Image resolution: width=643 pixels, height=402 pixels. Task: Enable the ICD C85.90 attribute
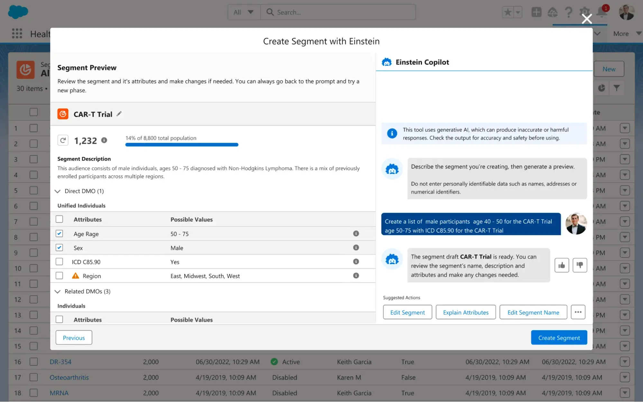(59, 261)
